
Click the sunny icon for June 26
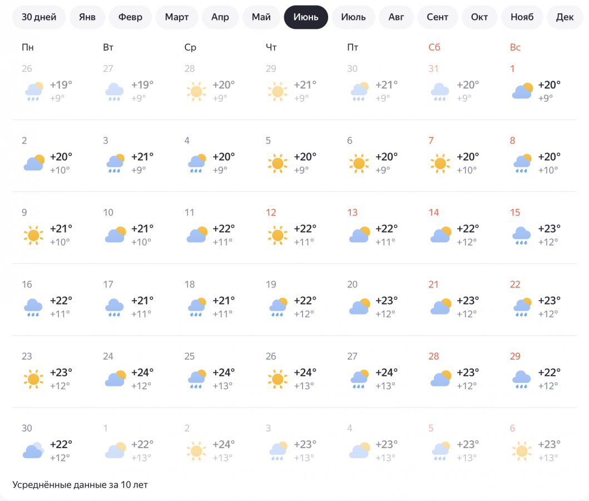coord(277,379)
